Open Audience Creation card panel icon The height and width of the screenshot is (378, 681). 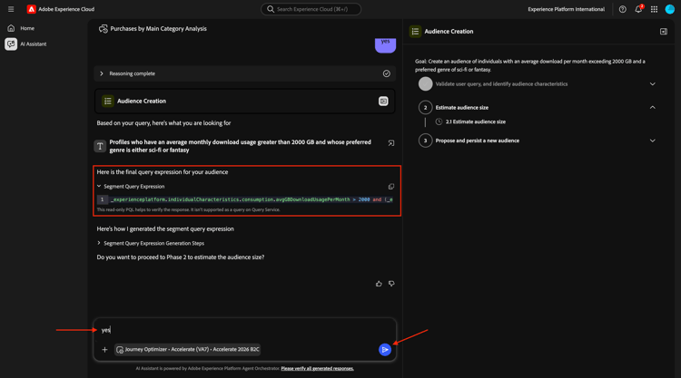point(383,101)
